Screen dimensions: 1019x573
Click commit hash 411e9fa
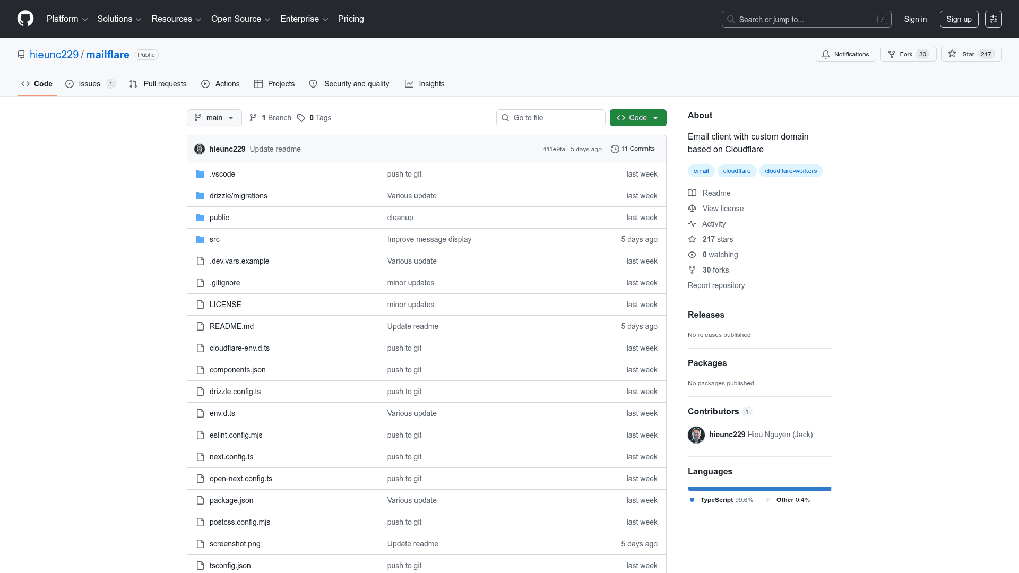[x=554, y=149]
